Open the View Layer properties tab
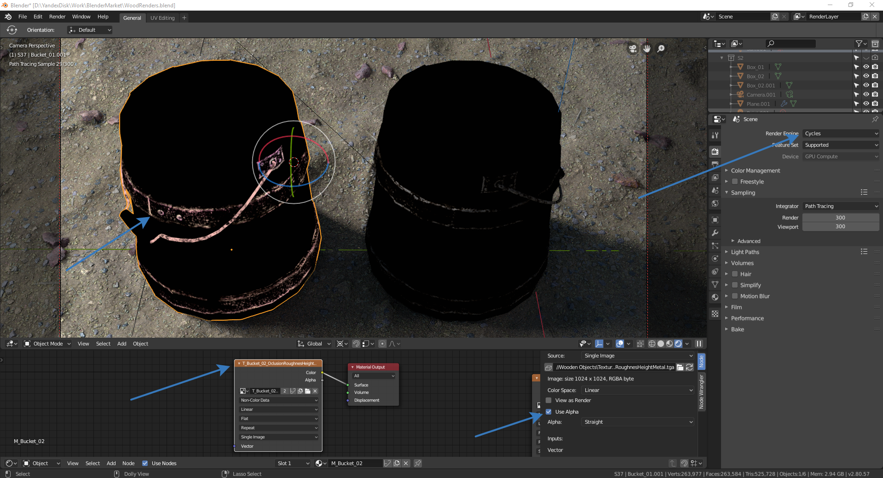Image resolution: width=883 pixels, height=478 pixels. tap(715, 177)
